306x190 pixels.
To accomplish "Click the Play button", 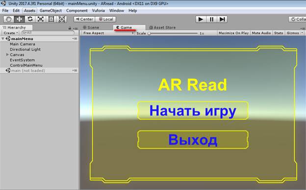I will point(201,19).
